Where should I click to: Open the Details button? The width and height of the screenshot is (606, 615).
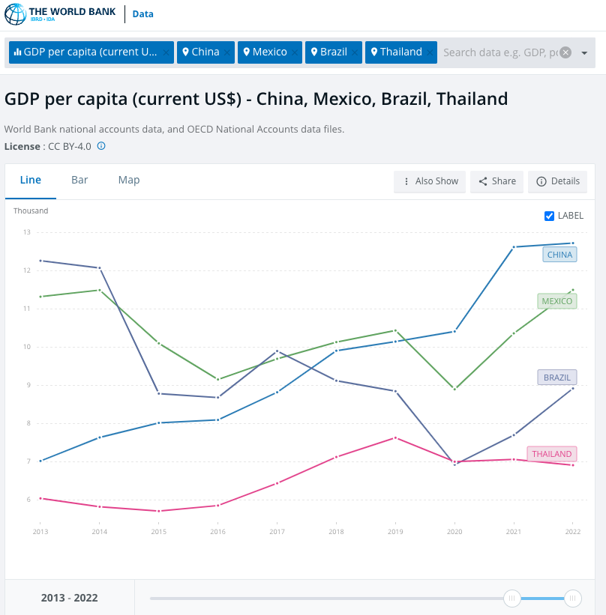557,181
